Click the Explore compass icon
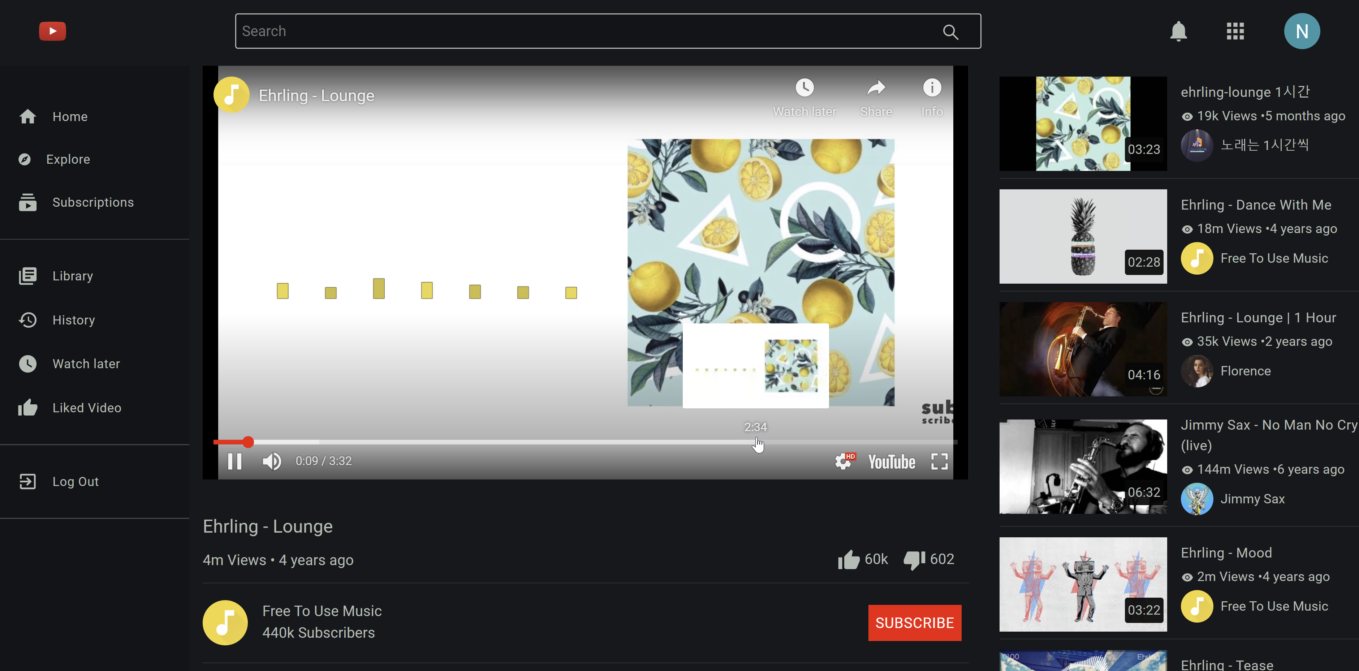The width and height of the screenshot is (1359, 671). click(x=24, y=159)
